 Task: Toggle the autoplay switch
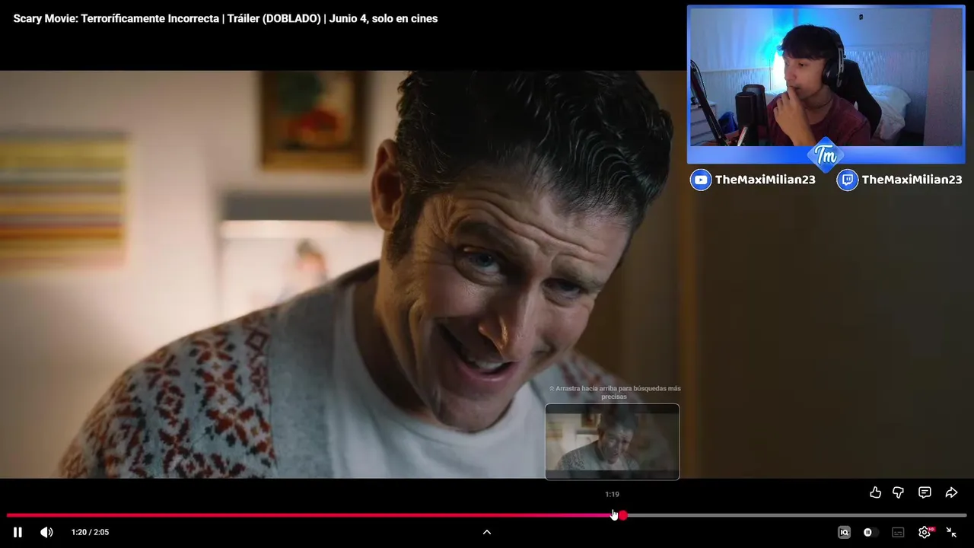[x=871, y=532]
